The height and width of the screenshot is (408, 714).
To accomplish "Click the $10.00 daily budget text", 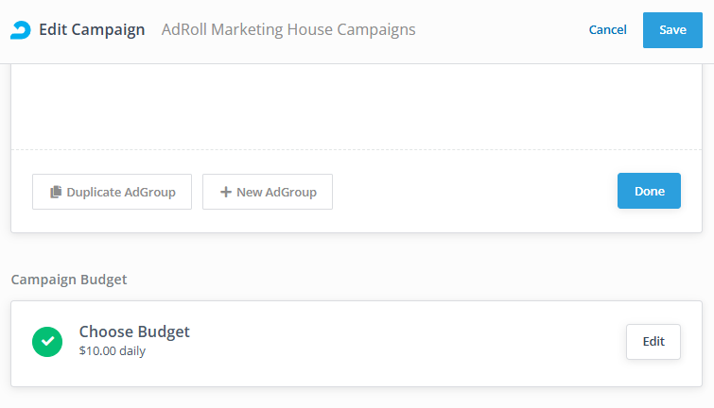I will pyautogui.click(x=113, y=351).
